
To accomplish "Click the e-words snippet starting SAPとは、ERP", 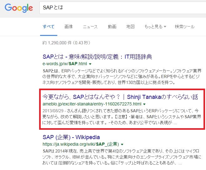I will point(122,77).
